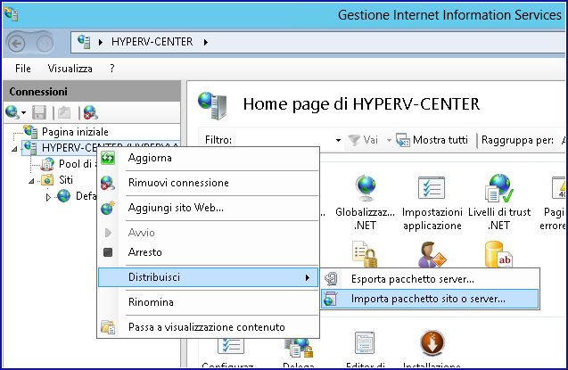568x370 pixels.
Task: Open the notepad with padlock feature icon
Action: click(x=365, y=254)
